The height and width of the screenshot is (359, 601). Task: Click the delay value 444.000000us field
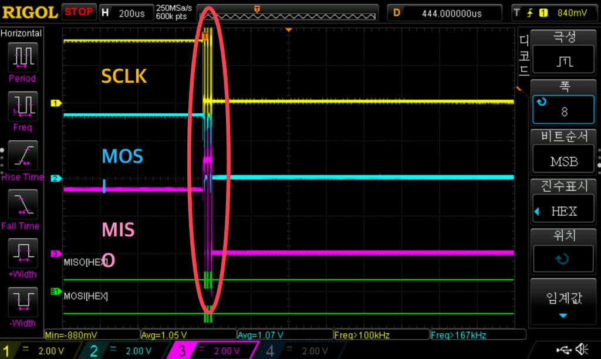click(445, 13)
